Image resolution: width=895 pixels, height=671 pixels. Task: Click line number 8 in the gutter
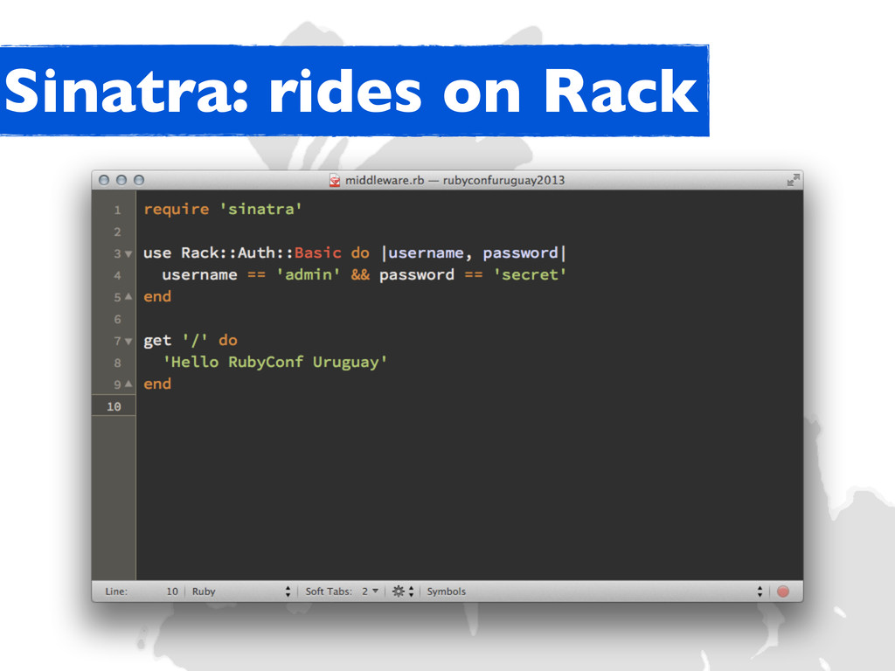pyautogui.click(x=118, y=363)
